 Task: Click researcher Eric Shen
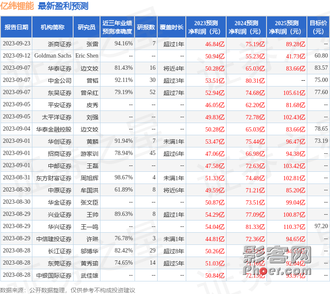pos(87,56)
